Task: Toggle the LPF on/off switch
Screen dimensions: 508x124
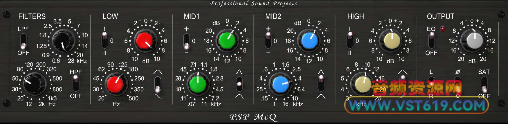Action: click(24, 42)
